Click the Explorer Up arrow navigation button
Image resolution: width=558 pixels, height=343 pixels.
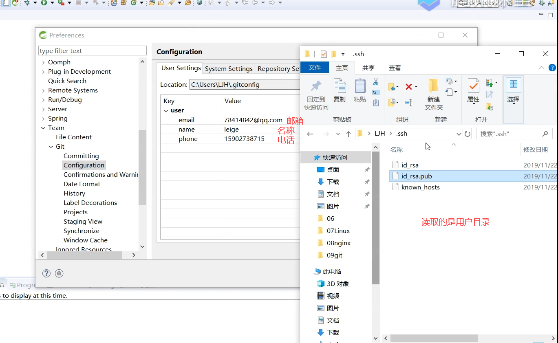(x=348, y=134)
